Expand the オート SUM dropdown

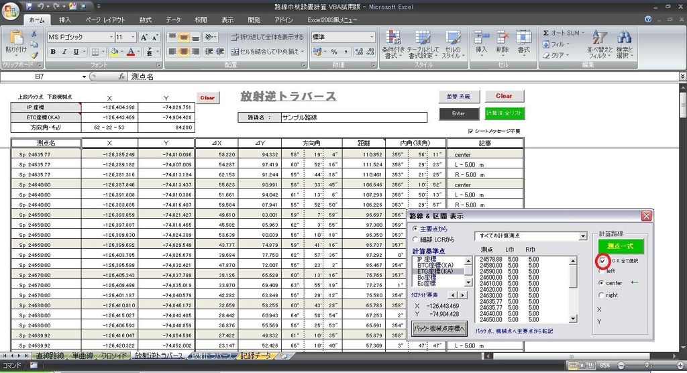[582, 34]
